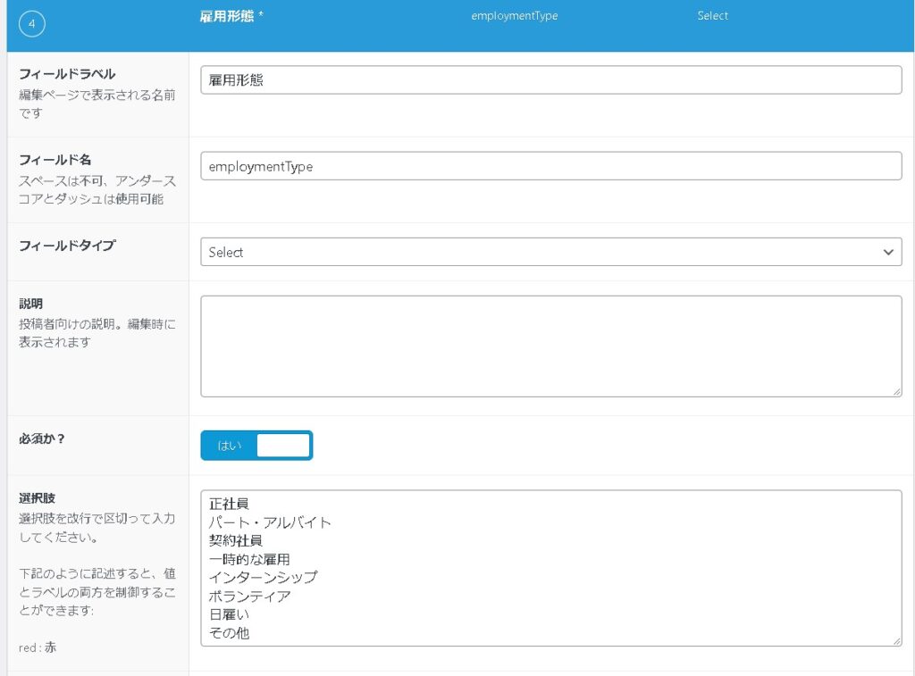Click resize grip of the 選択肢 textarea
This screenshot has width=915, height=676.
click(x=896, y=640)
